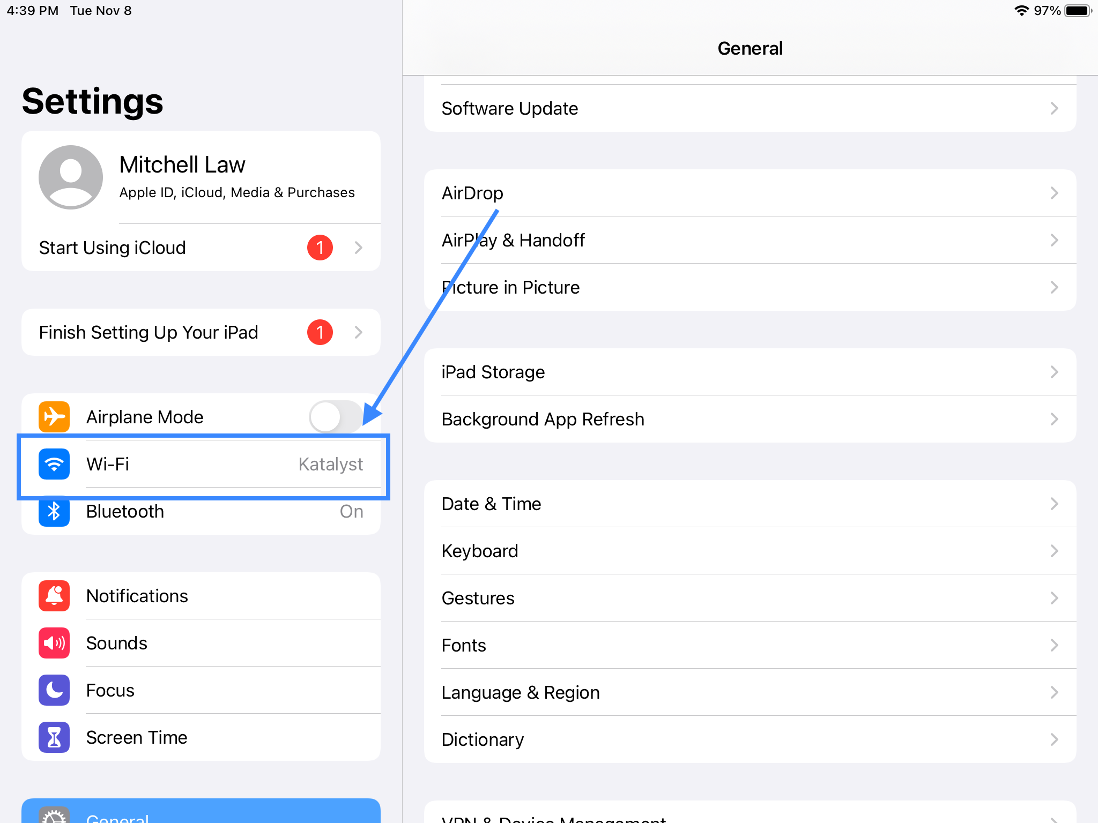Tap the blue Wi-Fi icon
The image size is (1098, 823).
[x=54, y=464]
